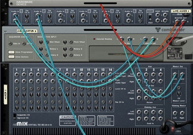
Task: Click the LINE MIXER 1 tape label
Action: [181, 11]
